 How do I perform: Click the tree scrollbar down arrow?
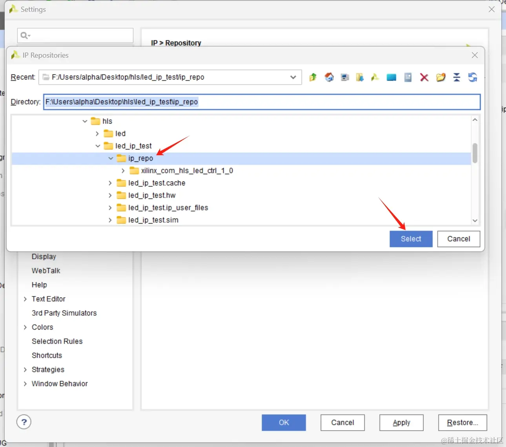pos(475,220)
